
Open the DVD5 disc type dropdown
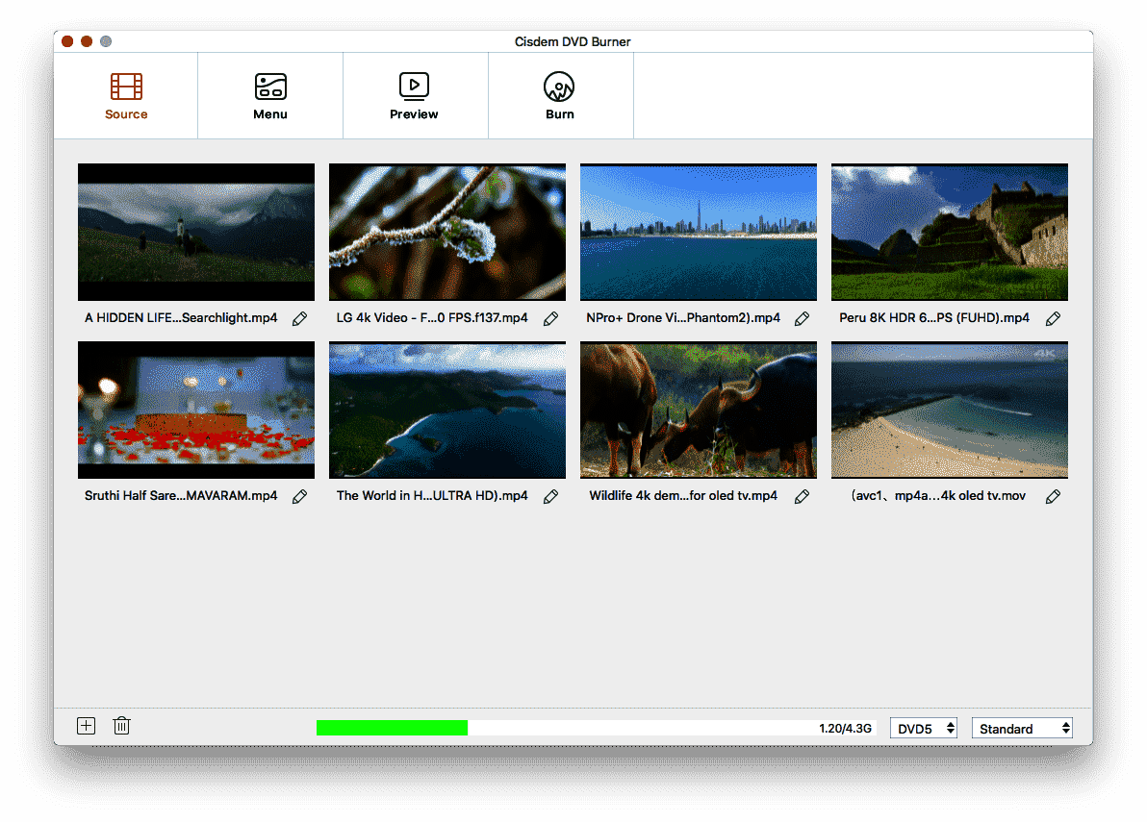coord(925,729)
